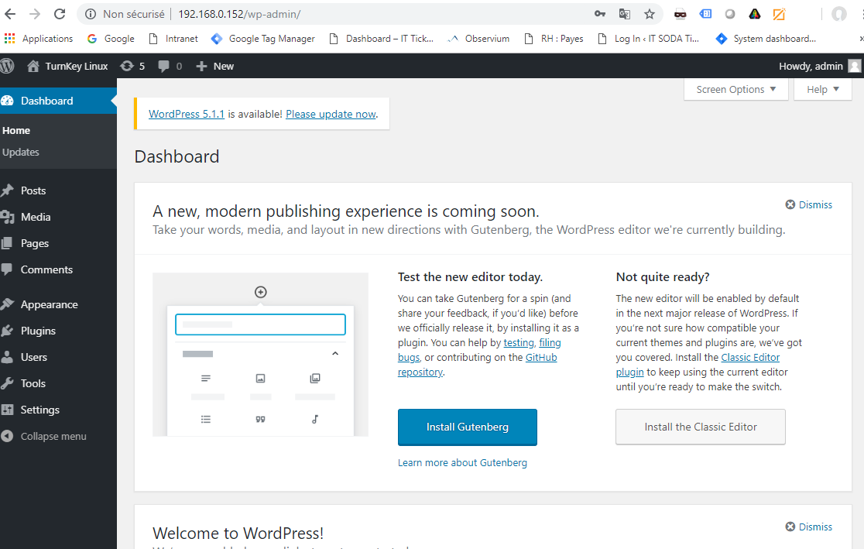Screen dimensions: 864x549
Task: Open the Settings menu label
Action: (x=40, y=410)
